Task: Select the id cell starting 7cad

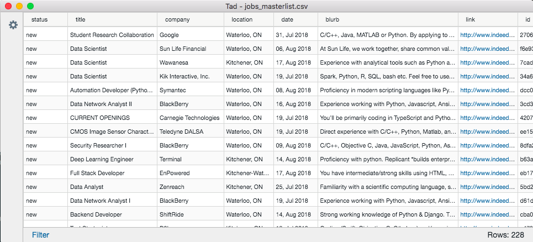Action: (x=525, y=62)
